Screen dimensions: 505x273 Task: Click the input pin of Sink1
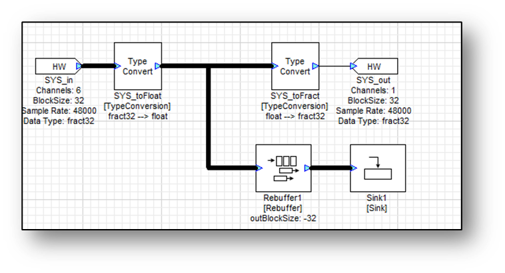[x=352, y=168]
